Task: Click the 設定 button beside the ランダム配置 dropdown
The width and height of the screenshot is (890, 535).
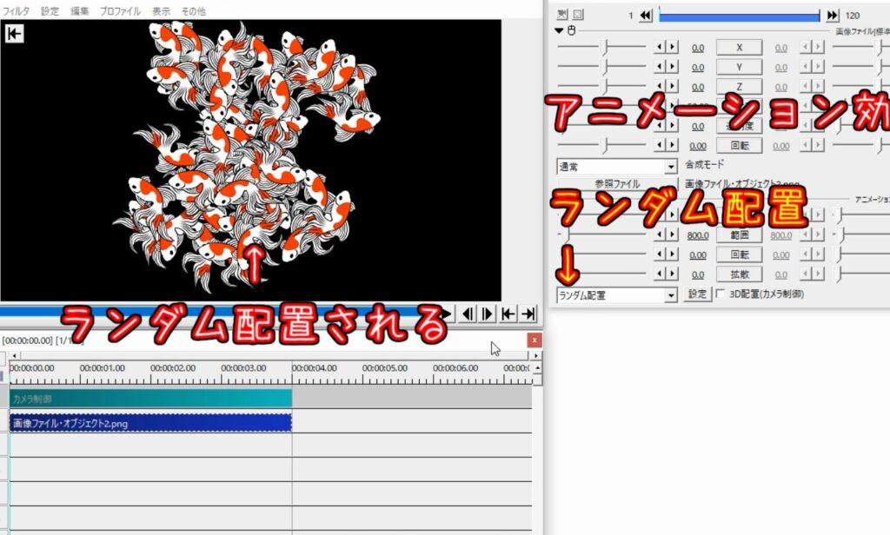Action: [698, 294]
